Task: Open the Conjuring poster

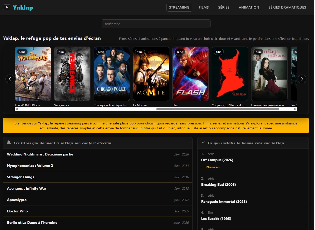Action: (230, 74)
